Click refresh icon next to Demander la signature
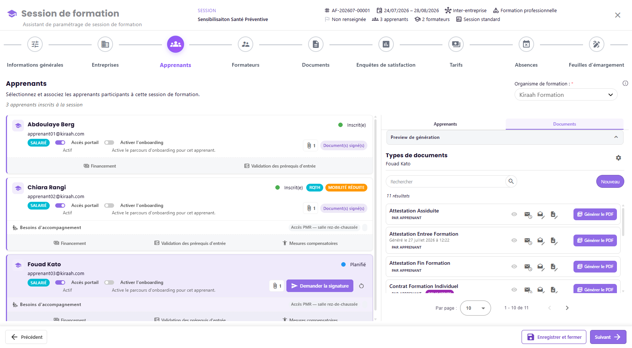 tap(361, 286)
